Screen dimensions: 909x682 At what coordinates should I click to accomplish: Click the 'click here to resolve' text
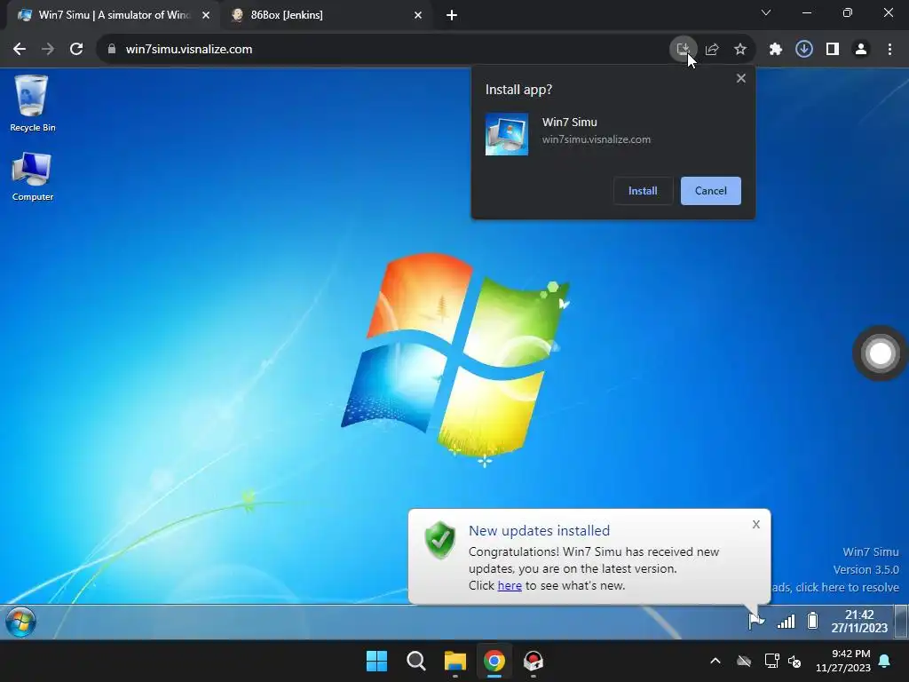(847, 588)
